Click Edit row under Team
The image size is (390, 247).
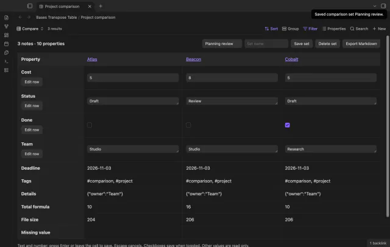[32, 154]
